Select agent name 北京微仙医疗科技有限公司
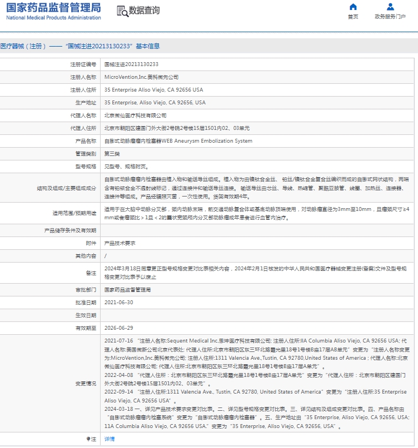The height and width of the screenshot is (448, 418). [x=135, y=115]
